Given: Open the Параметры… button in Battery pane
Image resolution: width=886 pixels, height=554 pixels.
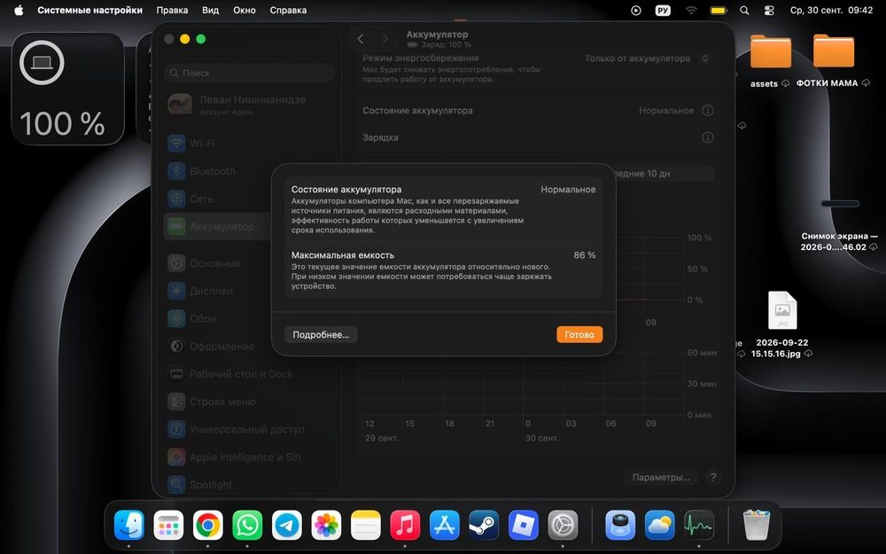Looking at the screenshot, I should coord(661,478).
